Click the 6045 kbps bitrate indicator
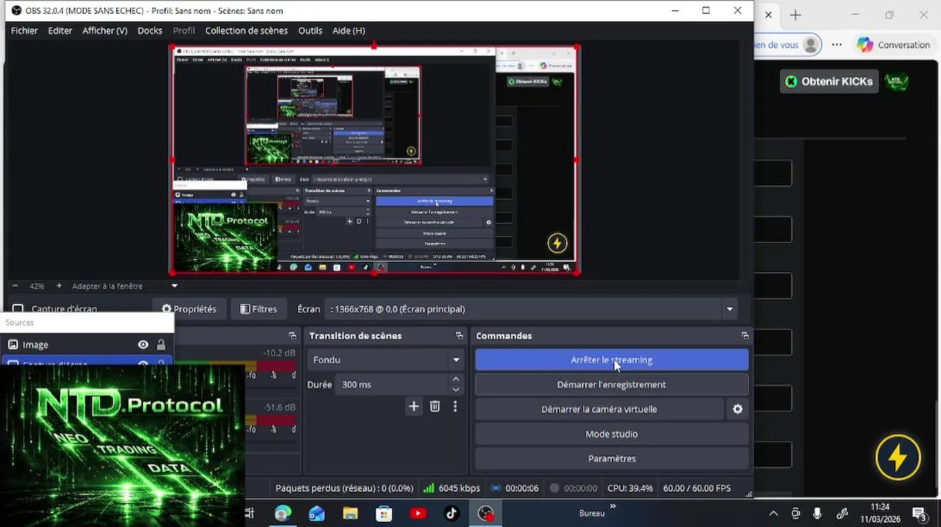The height and width of the screenshot is (527, 941). coord(451,488)
